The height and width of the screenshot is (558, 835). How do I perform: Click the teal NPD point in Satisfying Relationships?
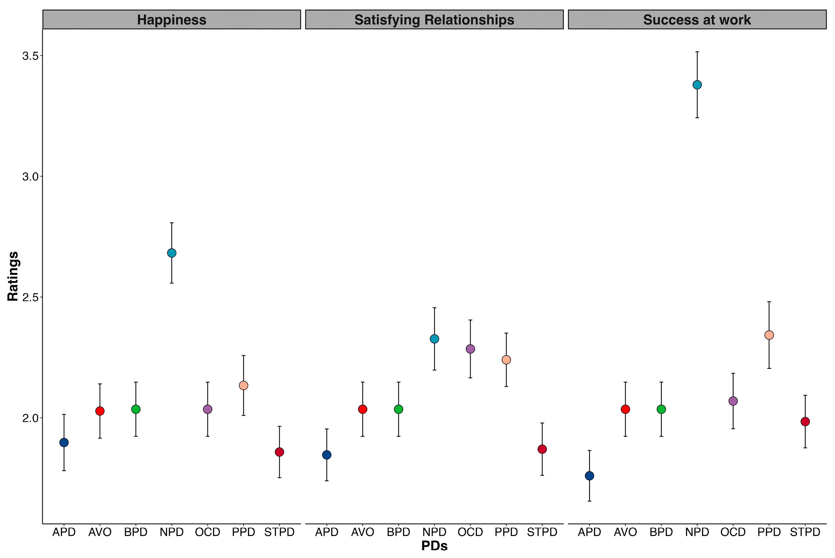pos(434,339)
